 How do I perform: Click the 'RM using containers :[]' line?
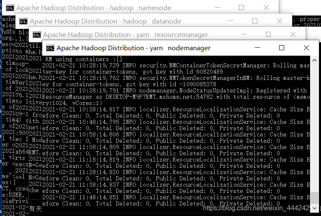pos(84,59)
